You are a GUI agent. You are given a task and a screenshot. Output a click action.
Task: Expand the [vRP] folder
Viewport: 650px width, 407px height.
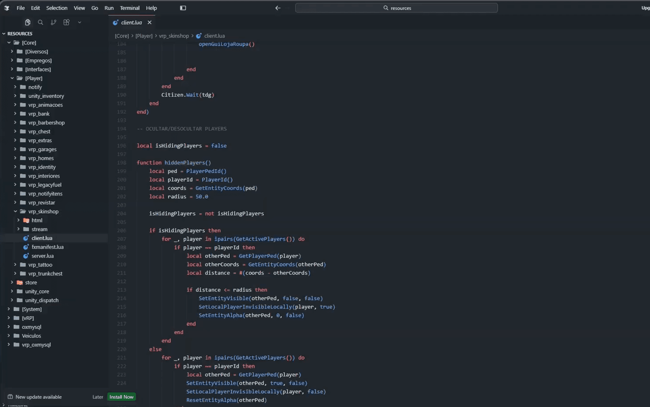pyautogui.click(x=54, y=318)
